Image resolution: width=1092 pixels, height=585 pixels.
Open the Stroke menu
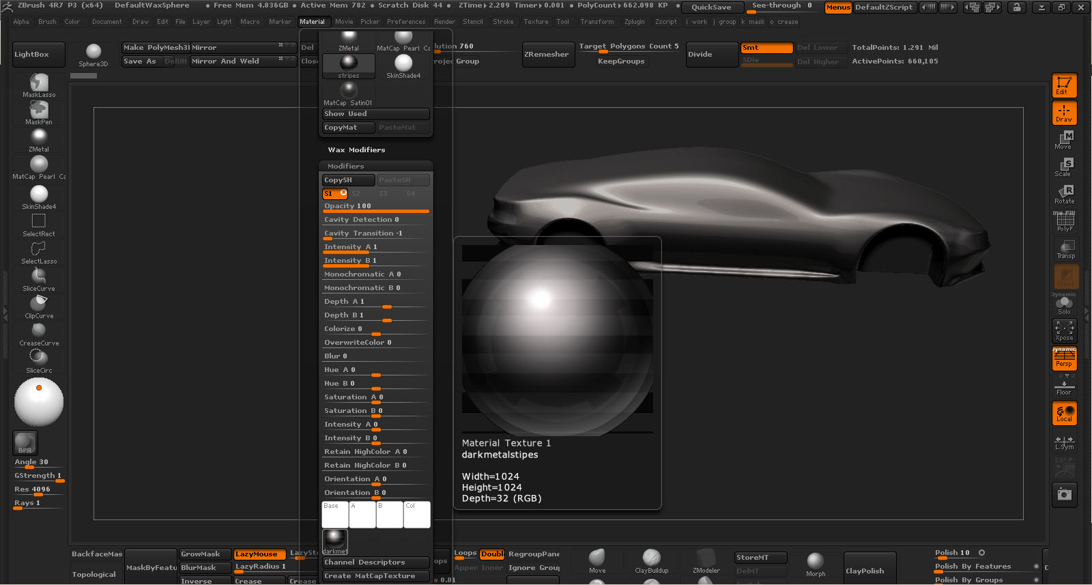pos(503,22)
